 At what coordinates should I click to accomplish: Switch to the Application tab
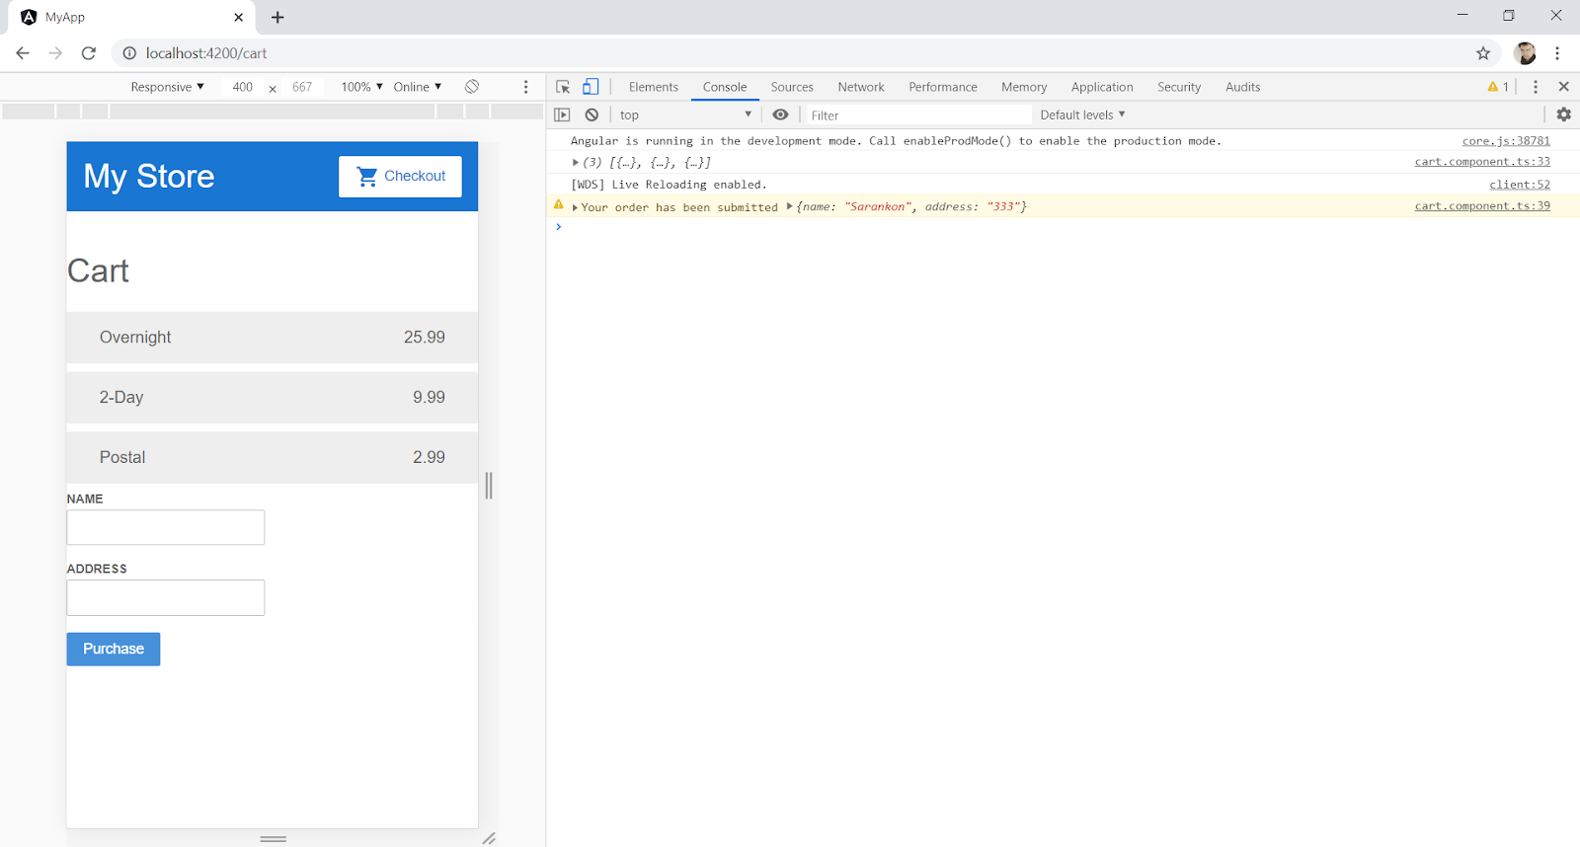point(1102,87)
